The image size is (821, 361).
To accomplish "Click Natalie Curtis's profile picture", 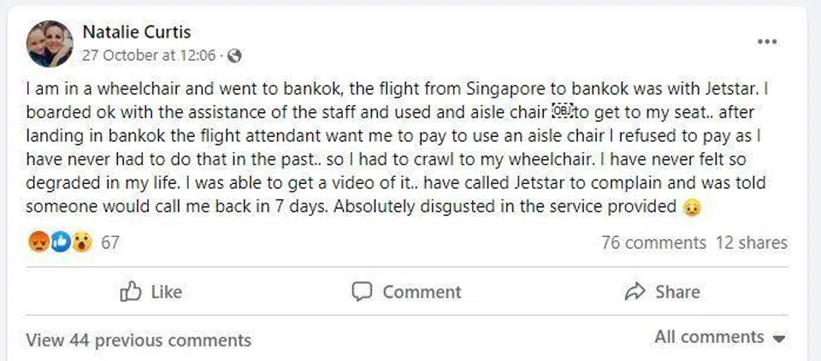I will tap(49, 44).
